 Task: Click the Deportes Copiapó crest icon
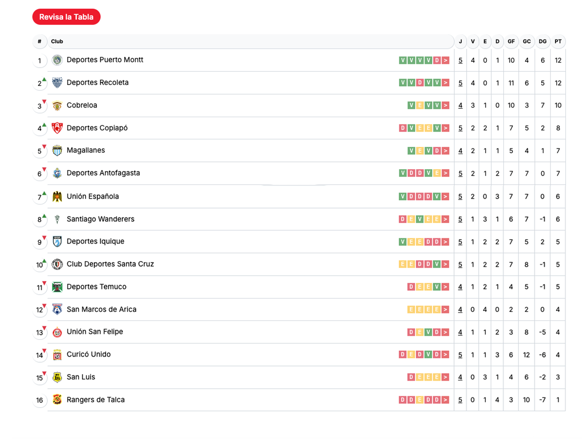57,128
